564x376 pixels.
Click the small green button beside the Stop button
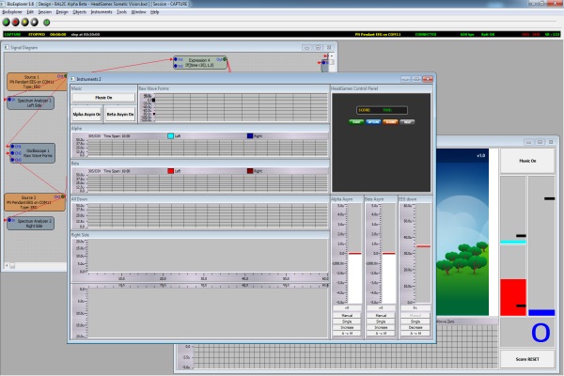click(46, 23)
